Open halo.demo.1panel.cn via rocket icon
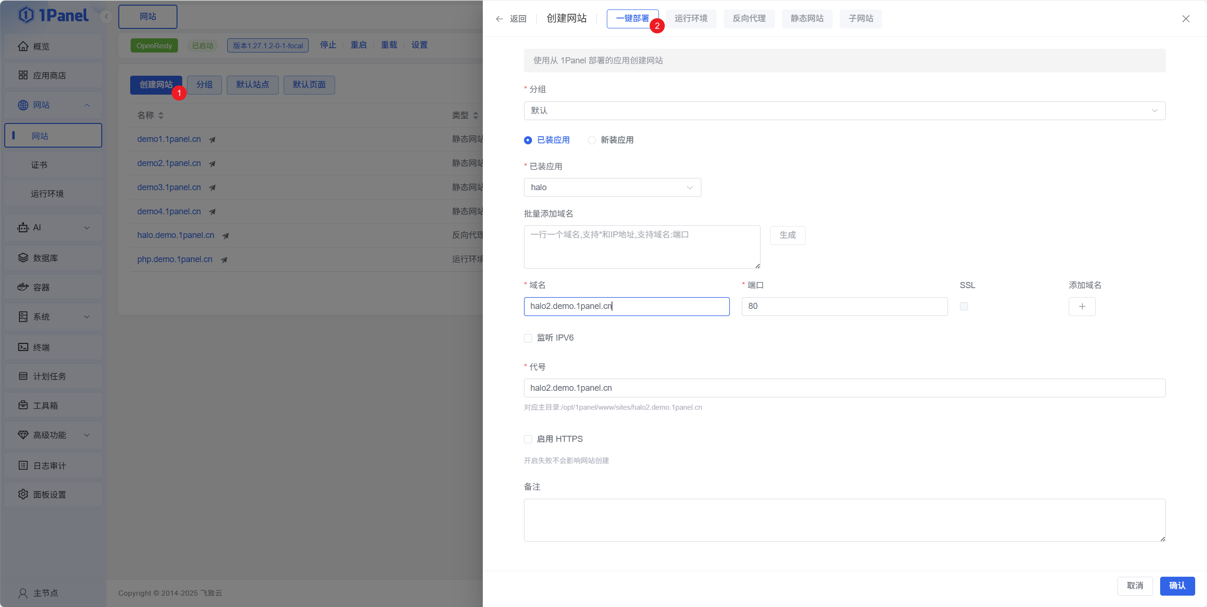Viewport: 1207px width, 607px height. pos(225,236)
